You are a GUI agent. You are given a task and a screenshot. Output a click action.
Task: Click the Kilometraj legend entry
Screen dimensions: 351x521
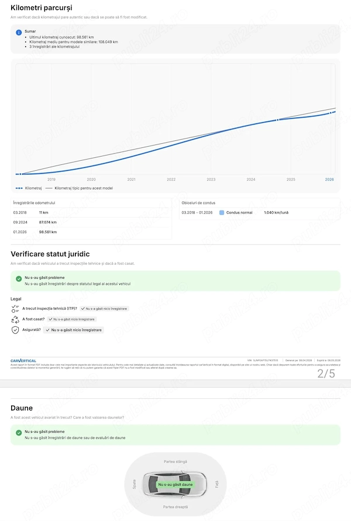coord(29,188)
